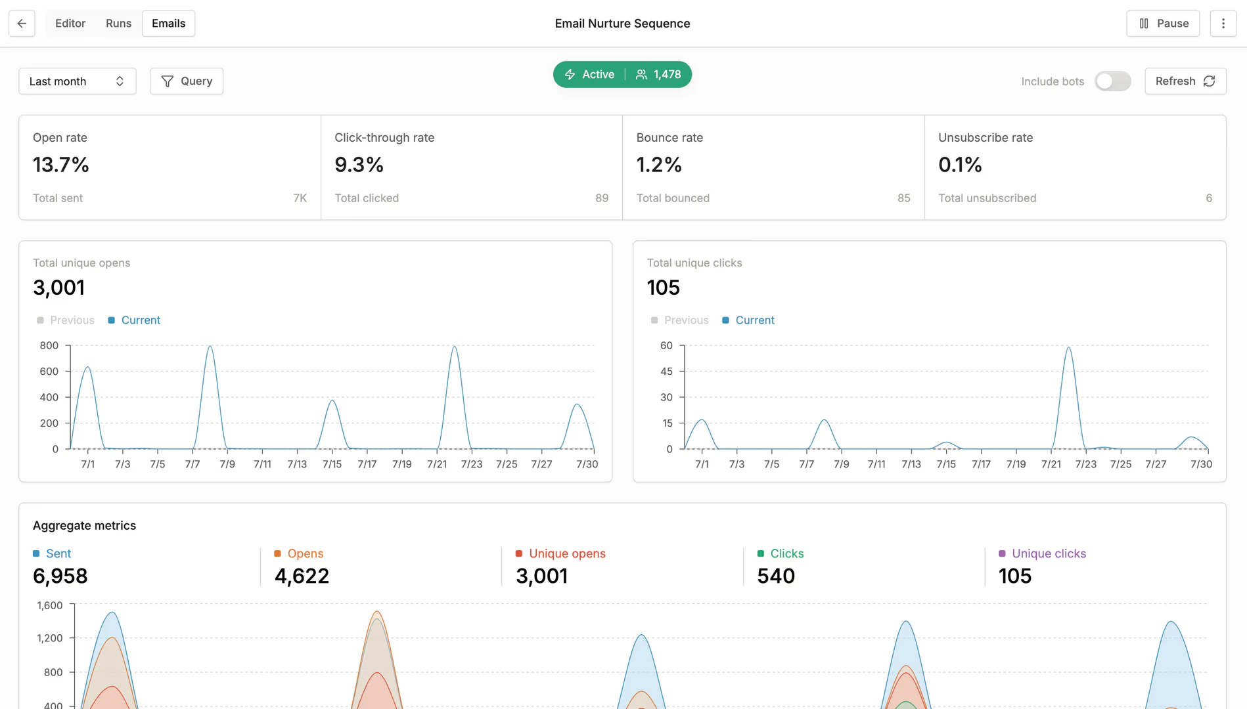Viewport: 1247px width, 709px height.
Task: Open the three-dot overflow menu
Action: pyautogui.click(x=1224, y=23)
